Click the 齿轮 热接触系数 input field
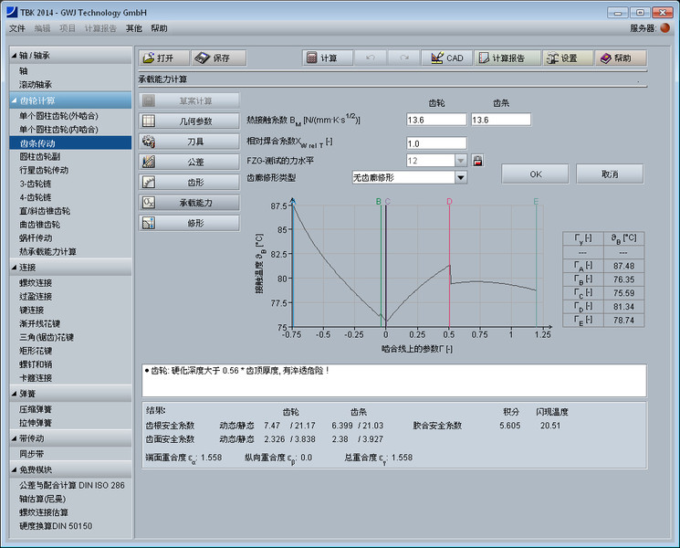 click(436, 120)
